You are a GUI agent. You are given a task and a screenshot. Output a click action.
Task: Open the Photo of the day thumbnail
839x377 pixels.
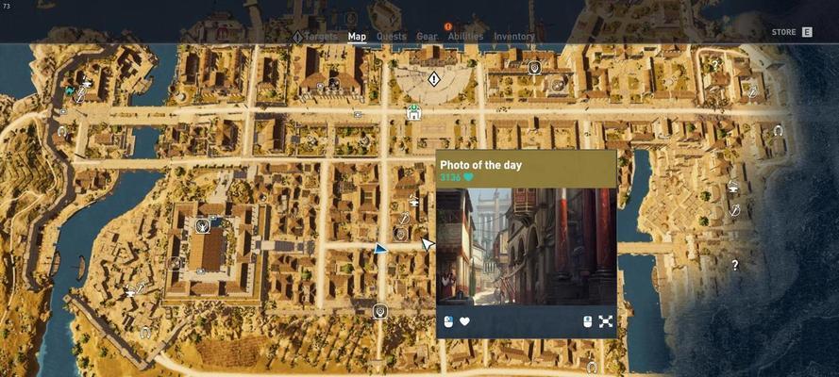click(x=527, y=246)
